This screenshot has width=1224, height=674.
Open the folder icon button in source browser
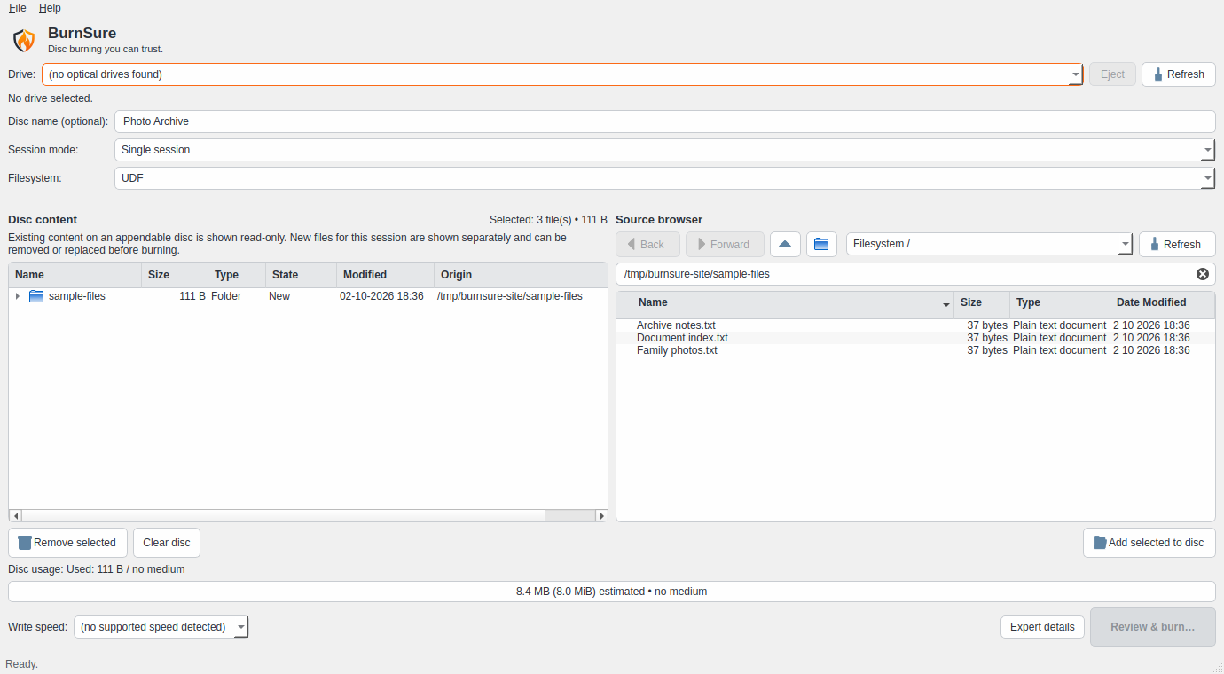[x=821, y=244]
